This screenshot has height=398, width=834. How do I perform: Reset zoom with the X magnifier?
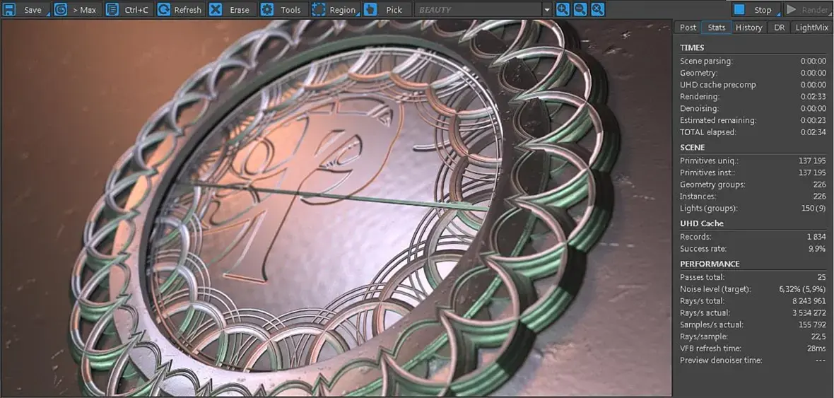pos(598,9)
